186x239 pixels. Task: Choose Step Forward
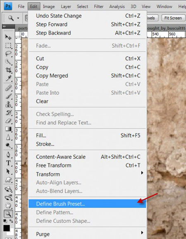pos(87,24)
